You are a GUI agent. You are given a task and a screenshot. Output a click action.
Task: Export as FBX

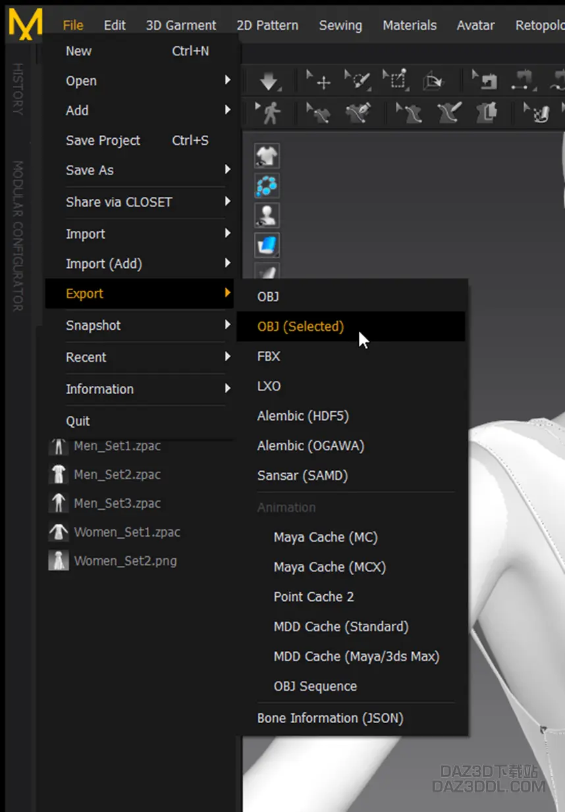pyautogui.click(x=352, y=356)
